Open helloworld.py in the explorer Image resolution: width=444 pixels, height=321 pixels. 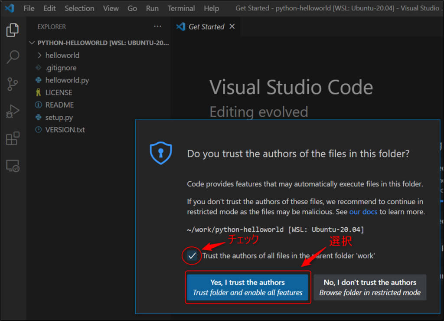pyautogui.click(x=99, y=80)
